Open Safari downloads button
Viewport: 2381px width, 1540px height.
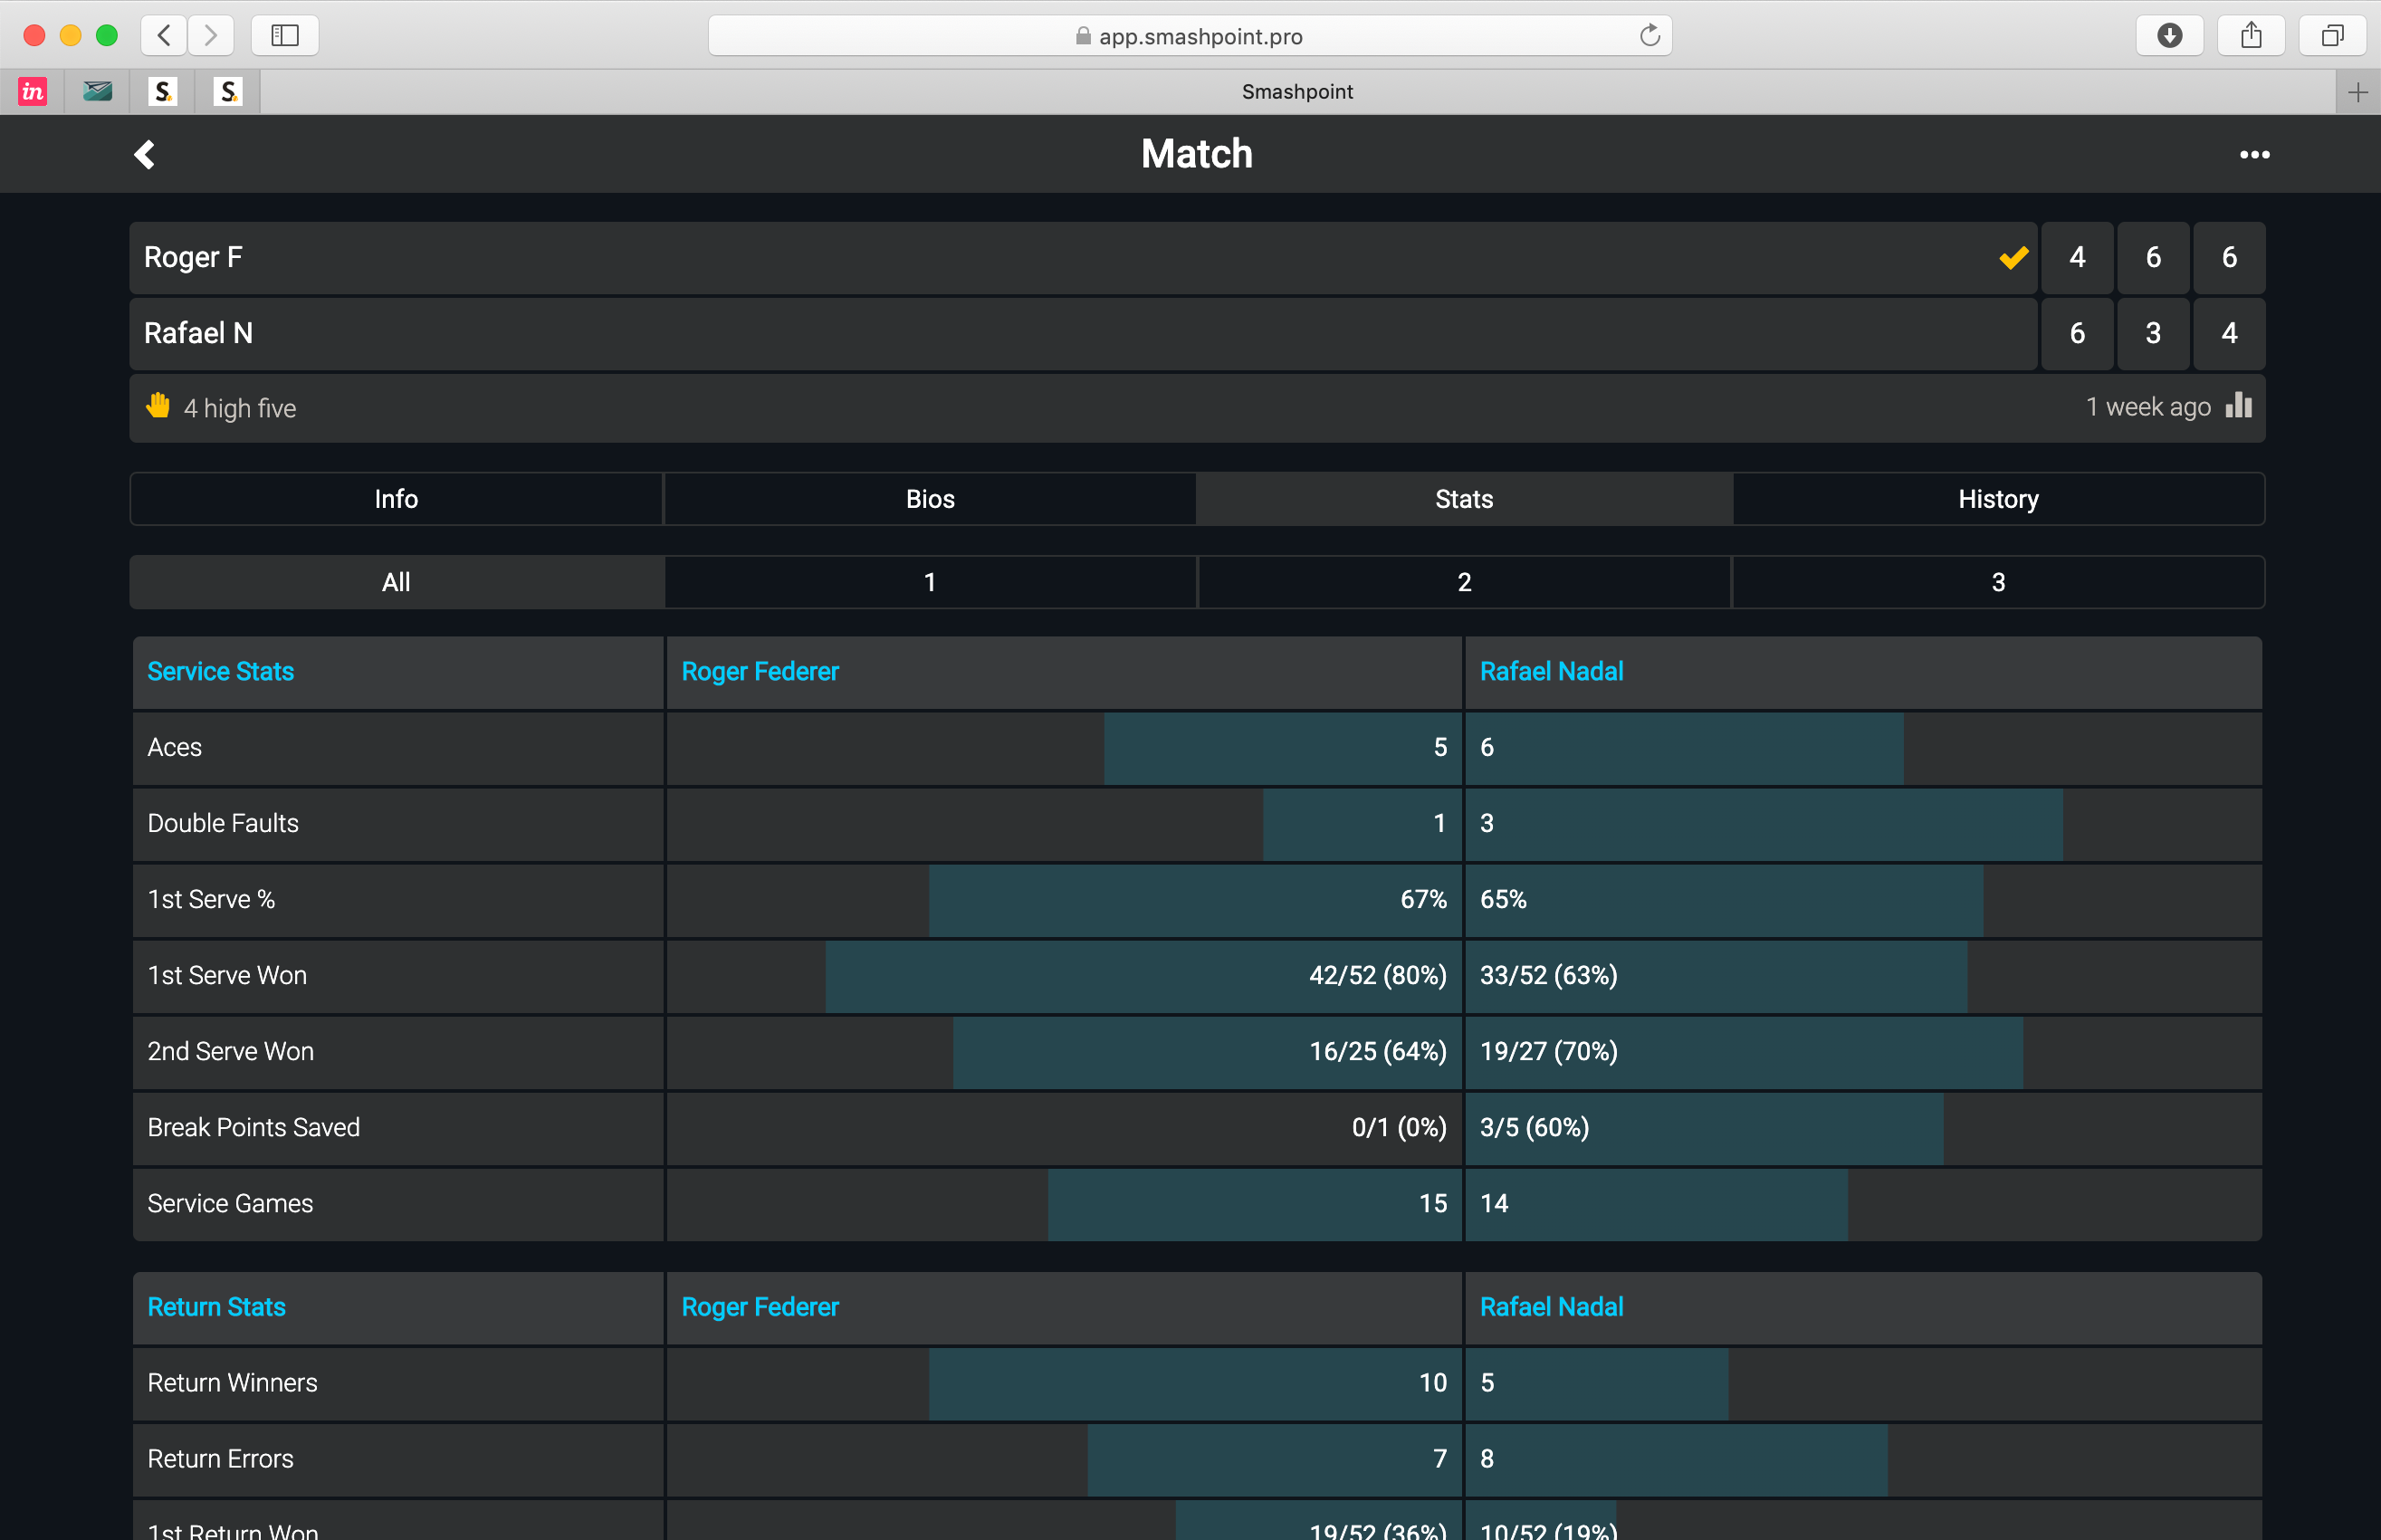coord(2169,36)
